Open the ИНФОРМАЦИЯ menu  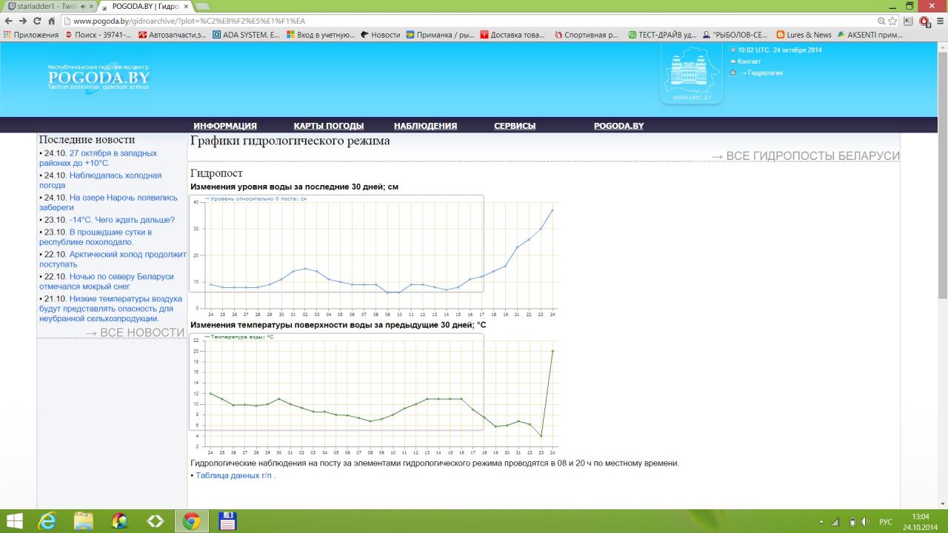click(x=225, y=126)
